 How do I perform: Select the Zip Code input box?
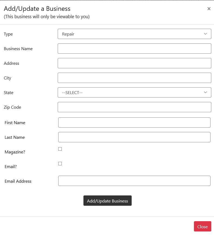click(134, 107)
